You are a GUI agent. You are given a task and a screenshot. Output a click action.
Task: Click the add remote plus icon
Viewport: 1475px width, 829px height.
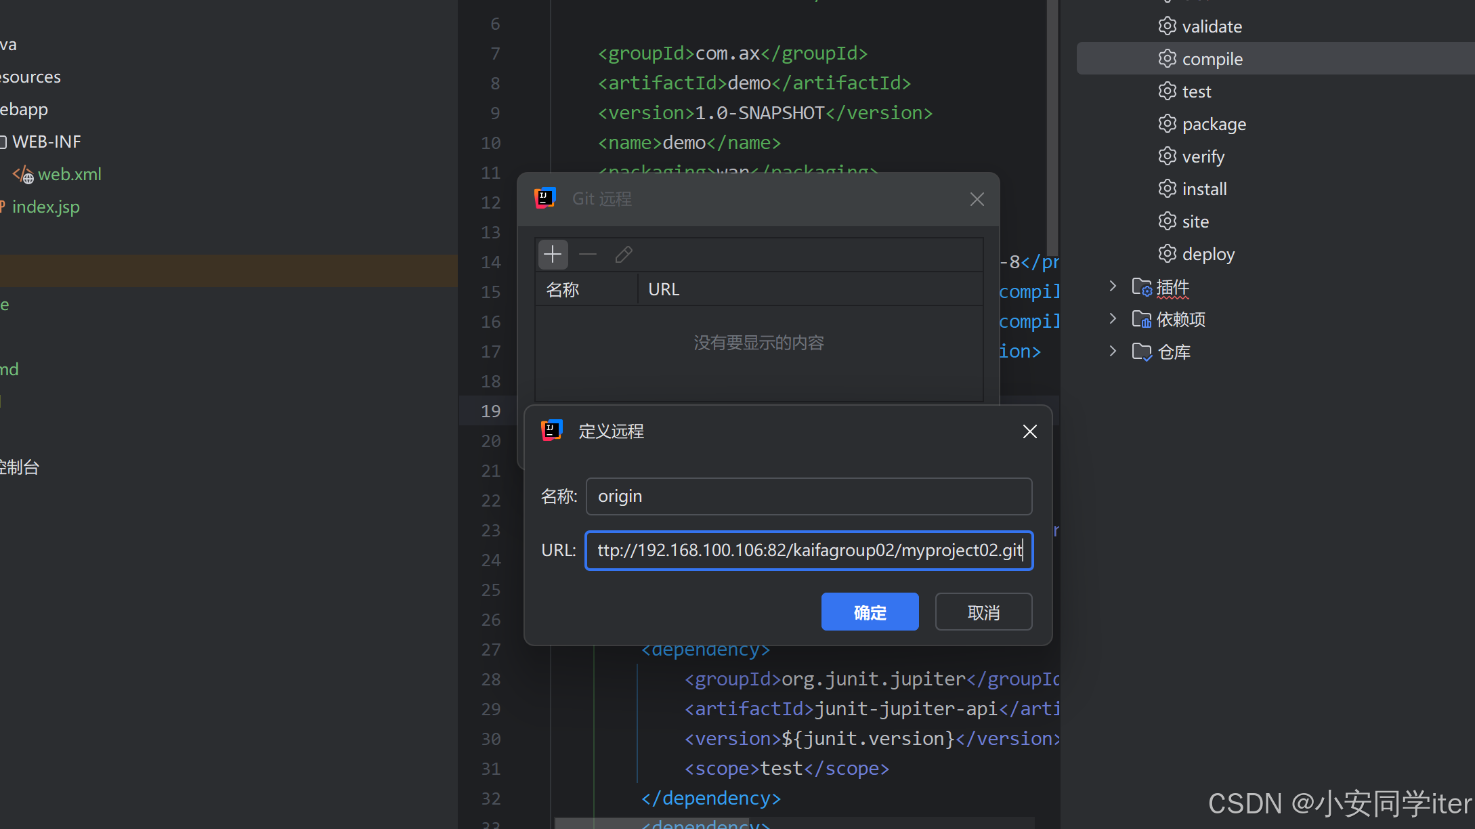[553, 255]
